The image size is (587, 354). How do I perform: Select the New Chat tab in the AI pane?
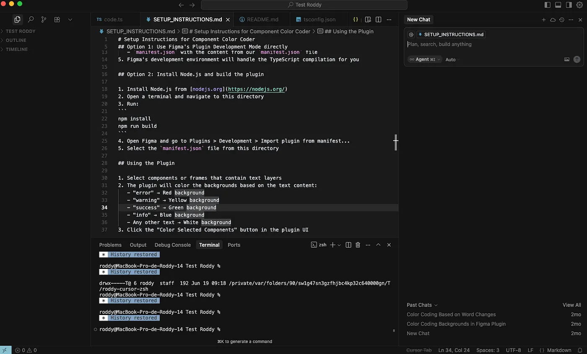(418, 19)
